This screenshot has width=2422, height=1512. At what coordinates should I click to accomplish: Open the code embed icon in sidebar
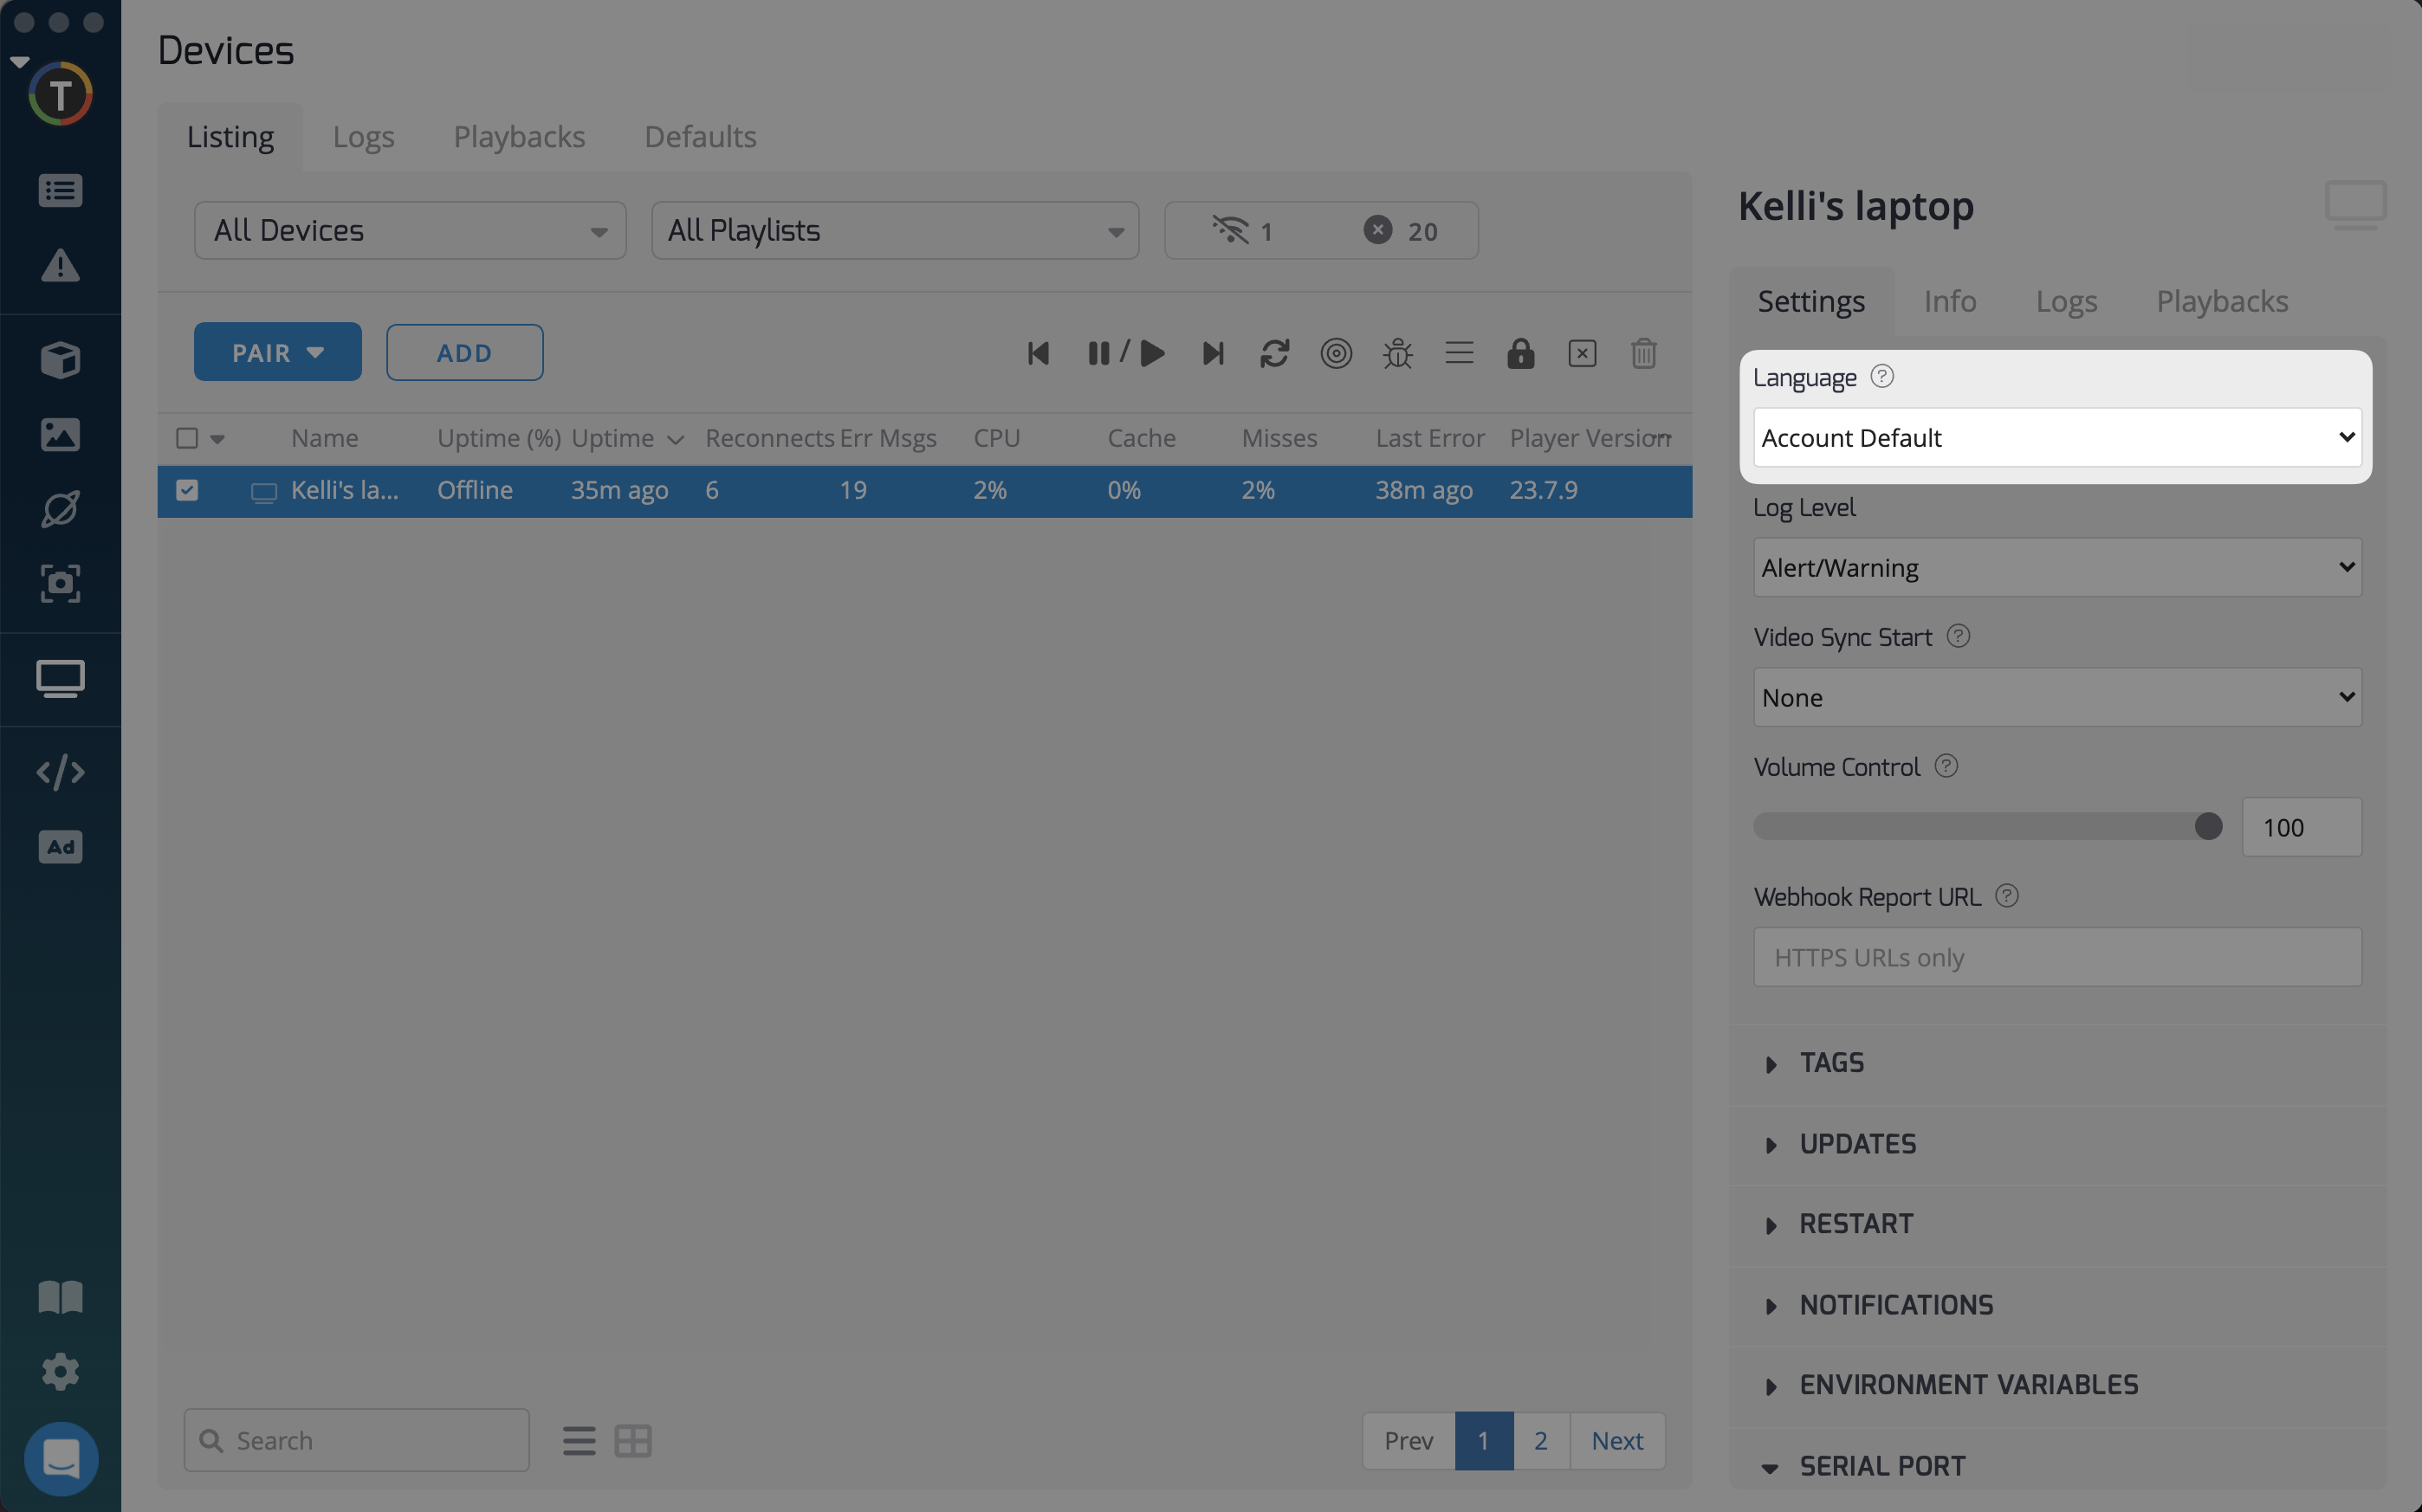coord(60,772)
